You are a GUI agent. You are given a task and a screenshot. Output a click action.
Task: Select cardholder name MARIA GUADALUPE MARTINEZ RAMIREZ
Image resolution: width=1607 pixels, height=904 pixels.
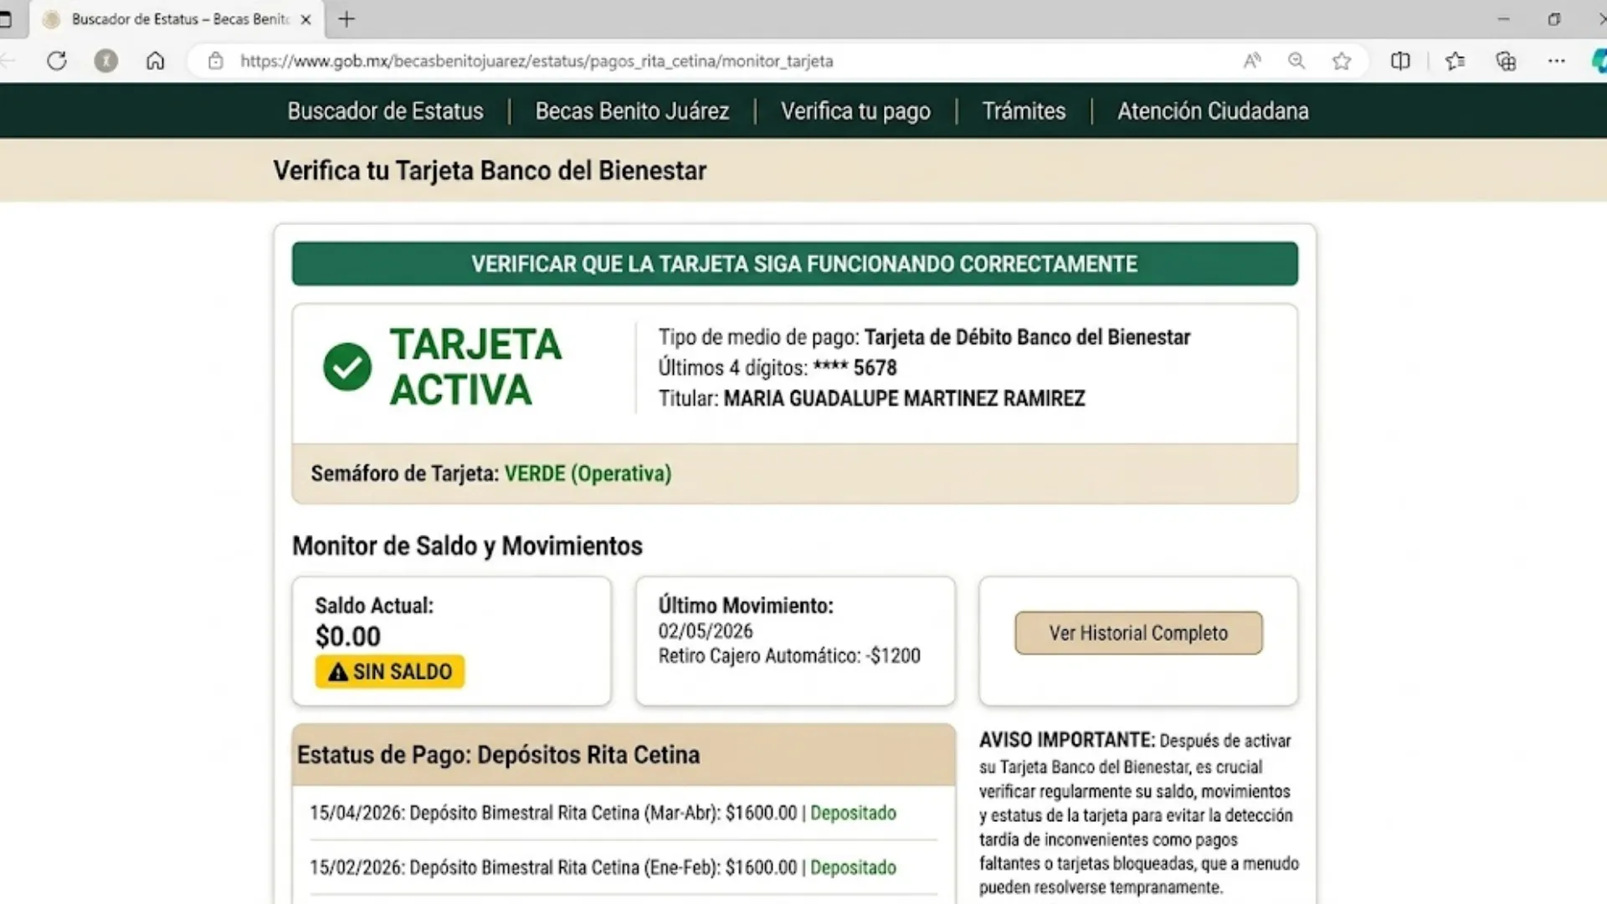(x=904, y=398)
